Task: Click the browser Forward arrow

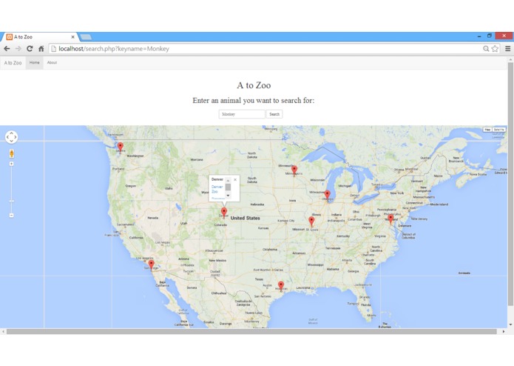Action: [x=18, y=49]
